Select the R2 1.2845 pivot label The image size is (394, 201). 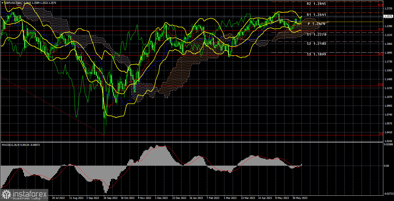pyautogui.click(x=317, y=4)
